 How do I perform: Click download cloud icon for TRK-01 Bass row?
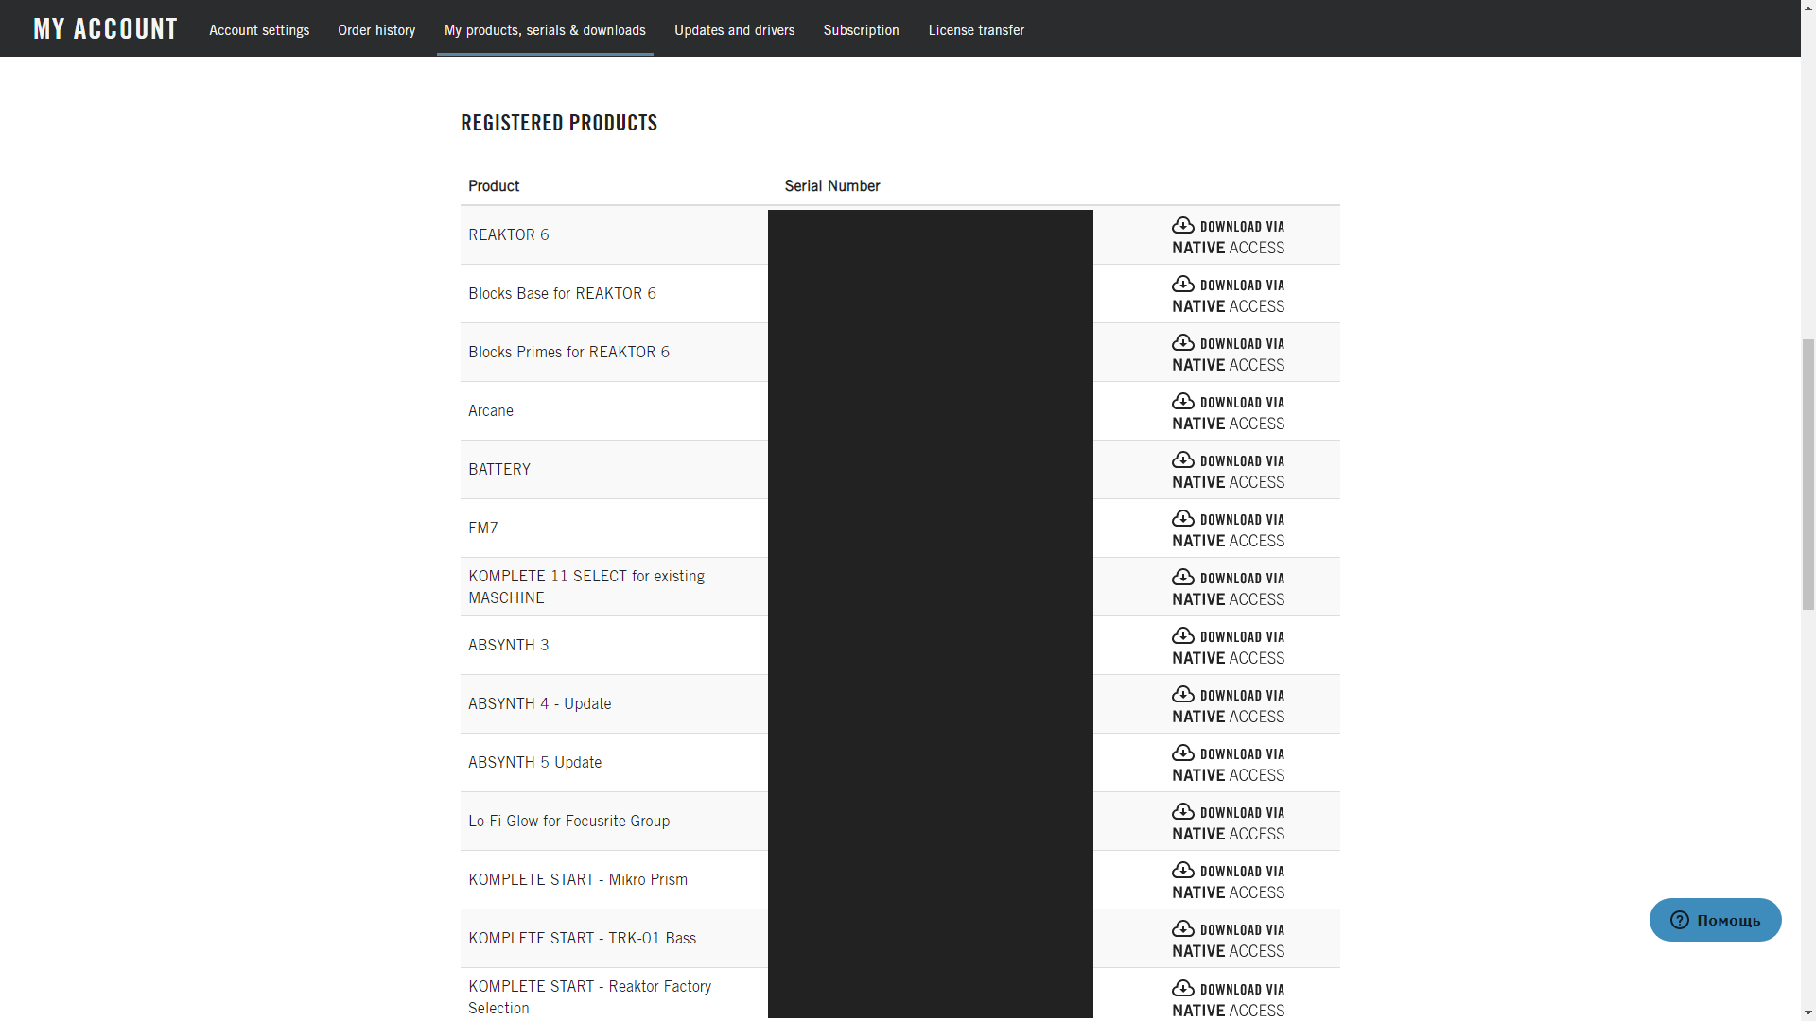point(1183,928)
